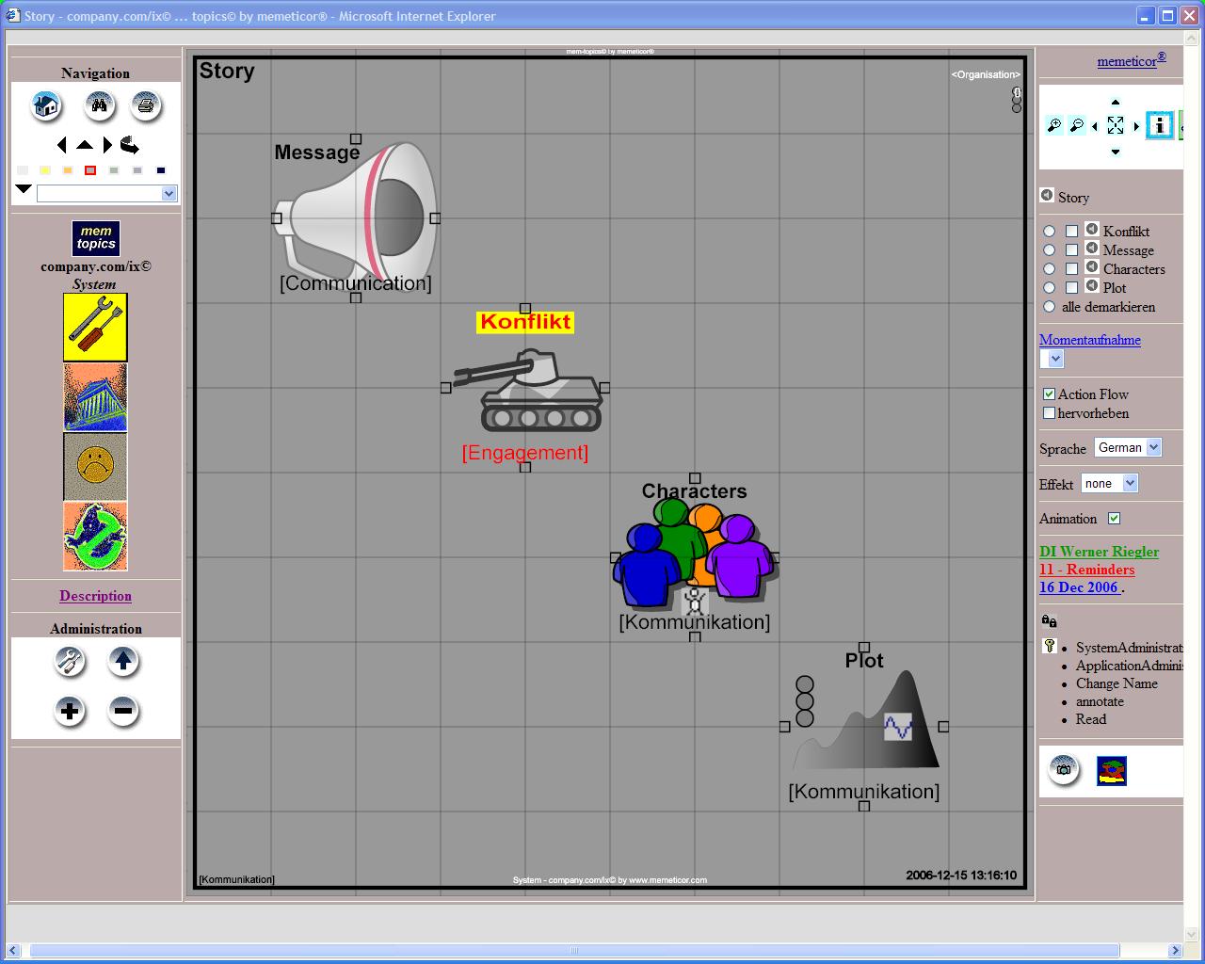Screen dimensions: 1205x964
Task: Open the Momentaufnahme link
Action: click(x=1089, y=340)
